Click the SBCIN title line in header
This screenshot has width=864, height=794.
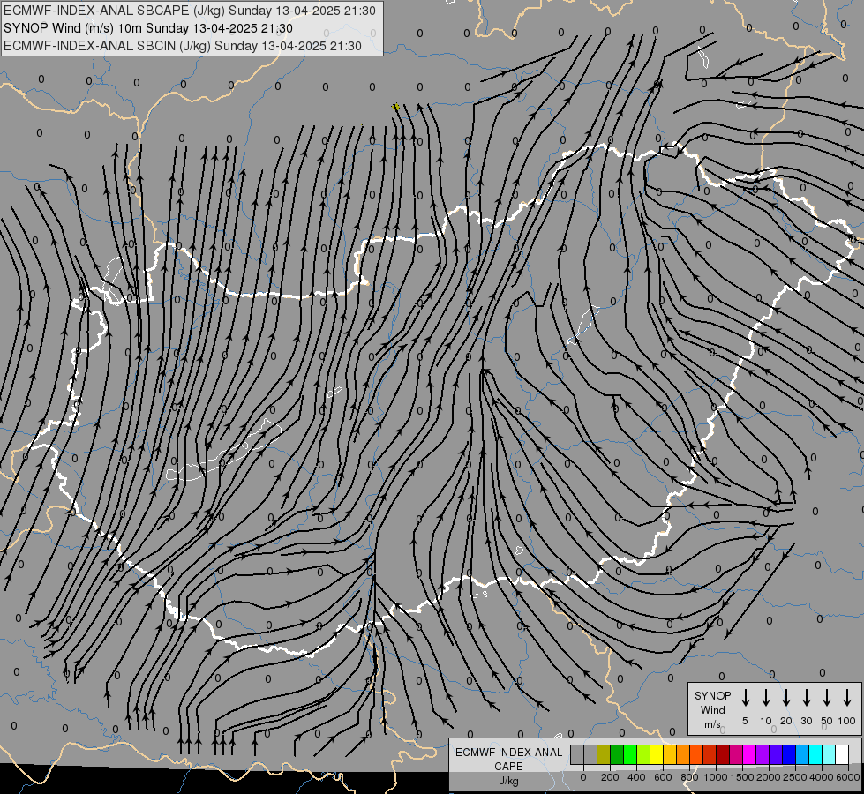point(183,46)
